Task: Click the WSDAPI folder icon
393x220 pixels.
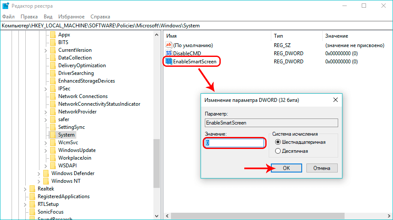Action: click(53, 166)
